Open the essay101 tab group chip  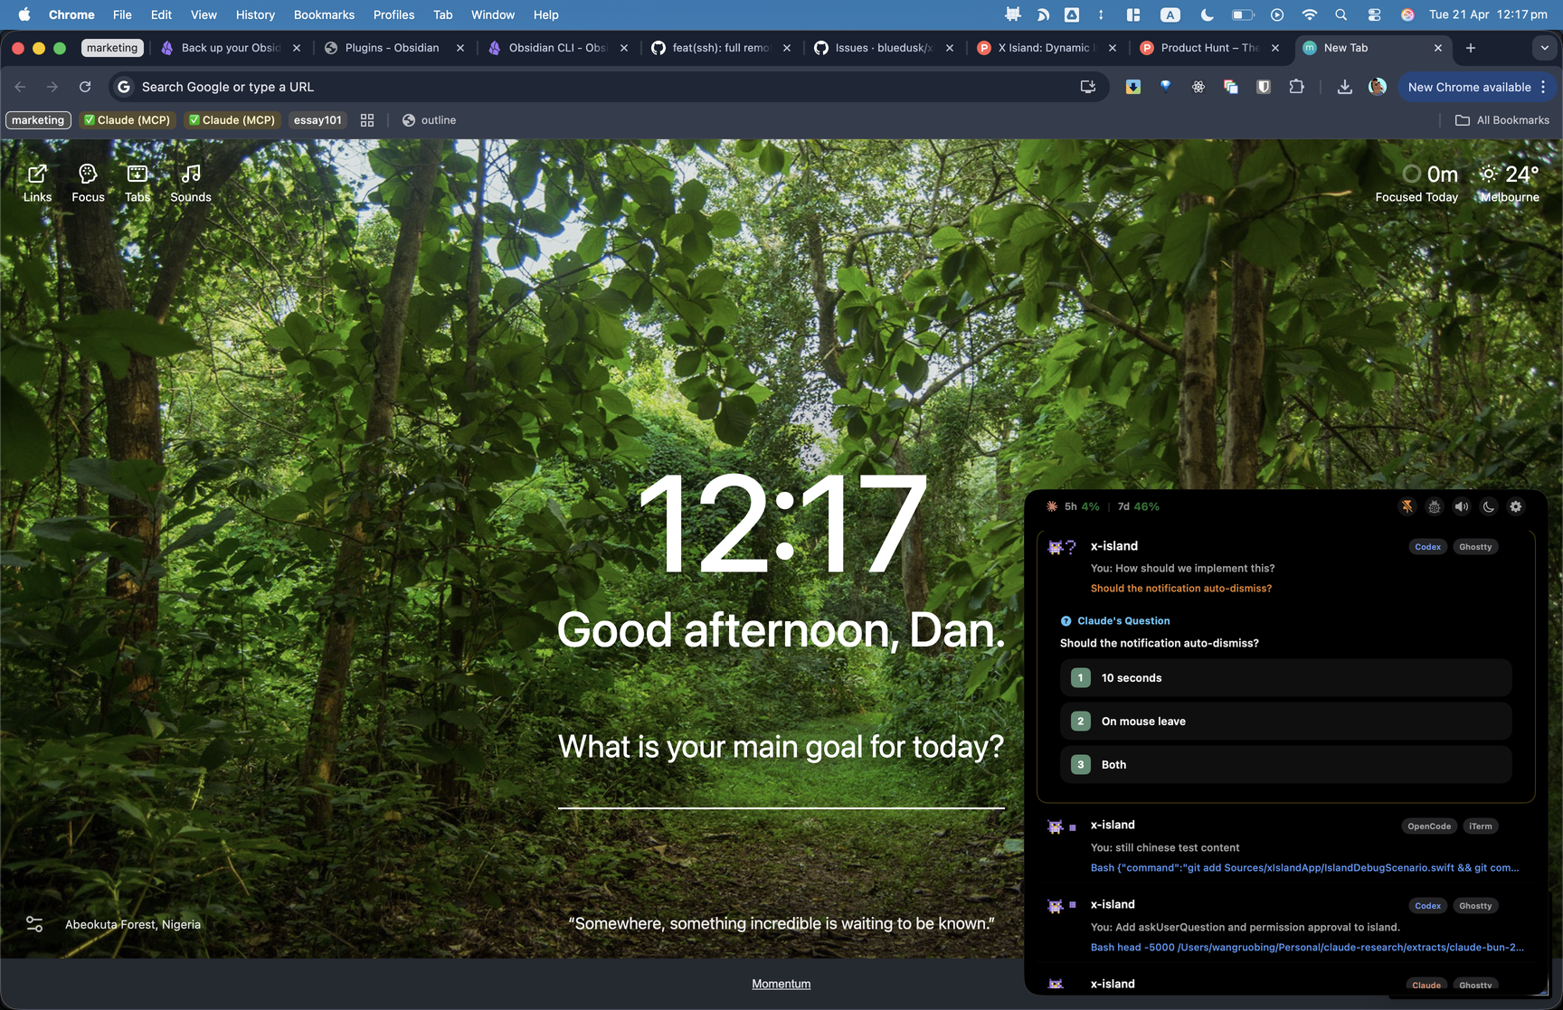(317, 120)
